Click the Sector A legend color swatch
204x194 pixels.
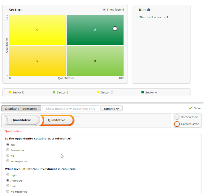(143, 92)
